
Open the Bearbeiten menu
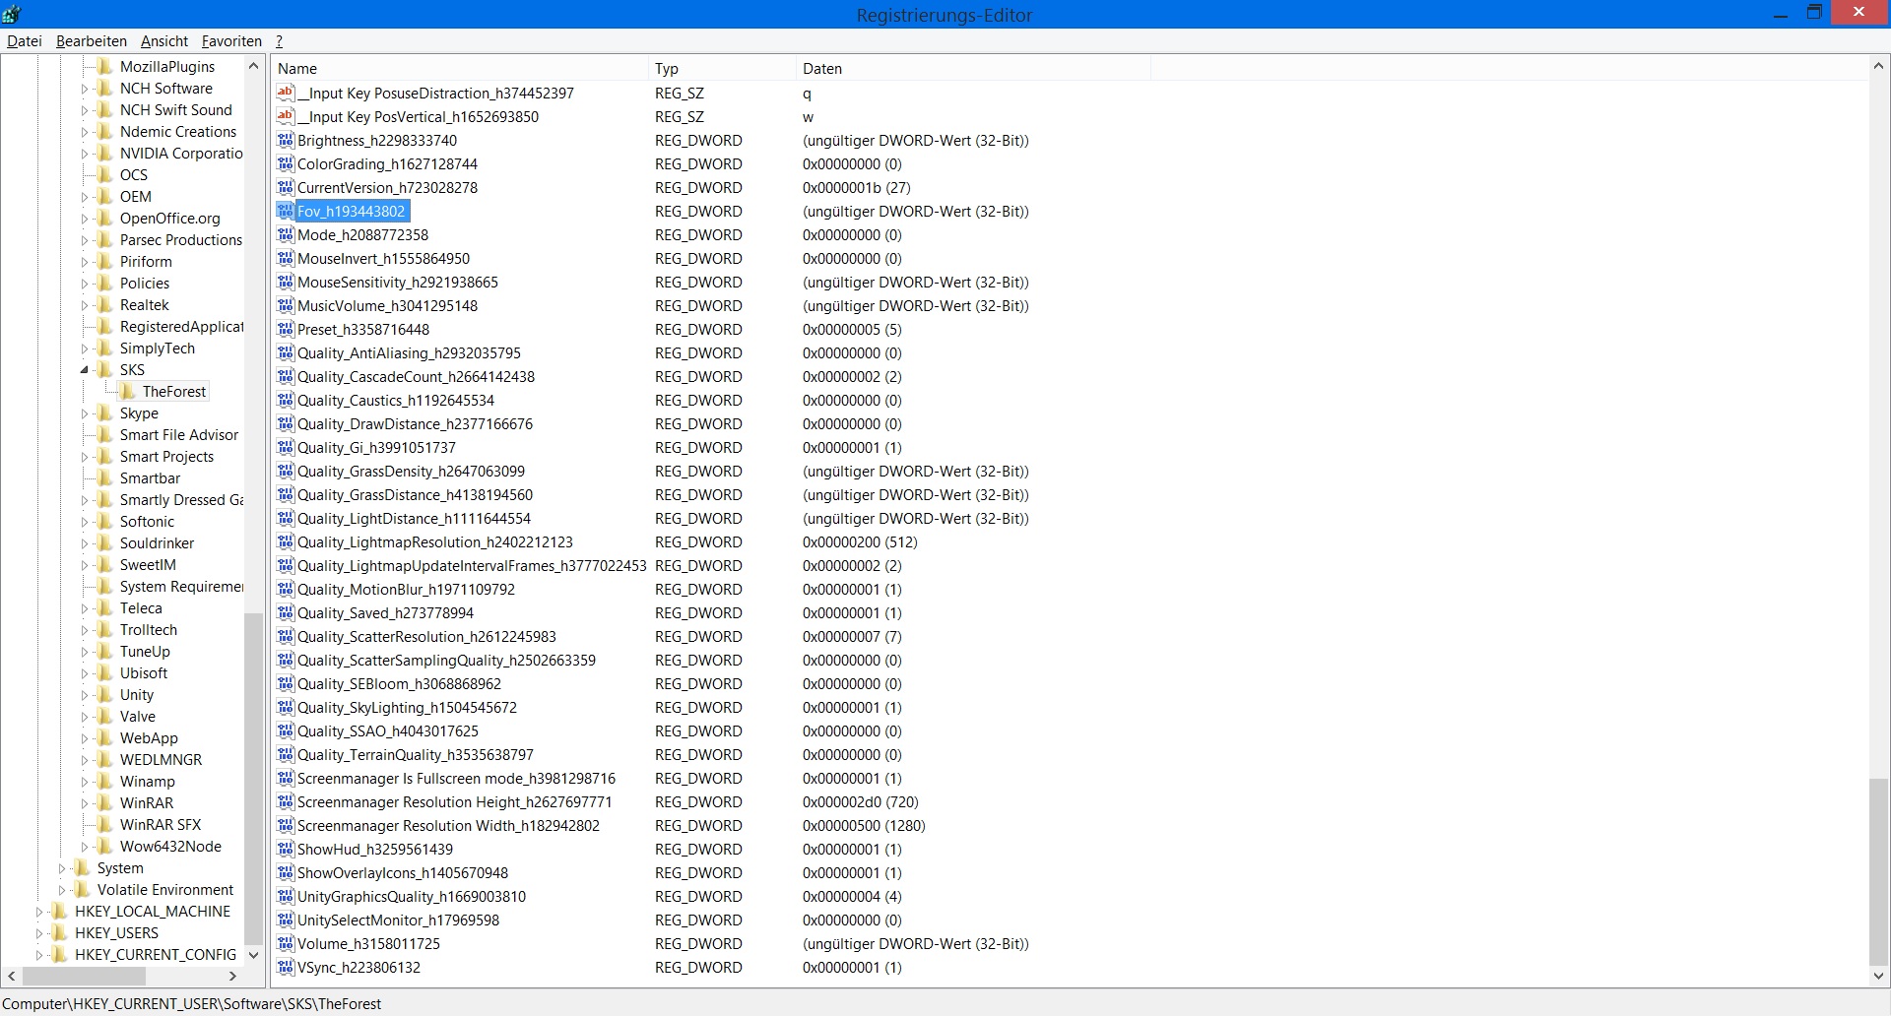91,41
